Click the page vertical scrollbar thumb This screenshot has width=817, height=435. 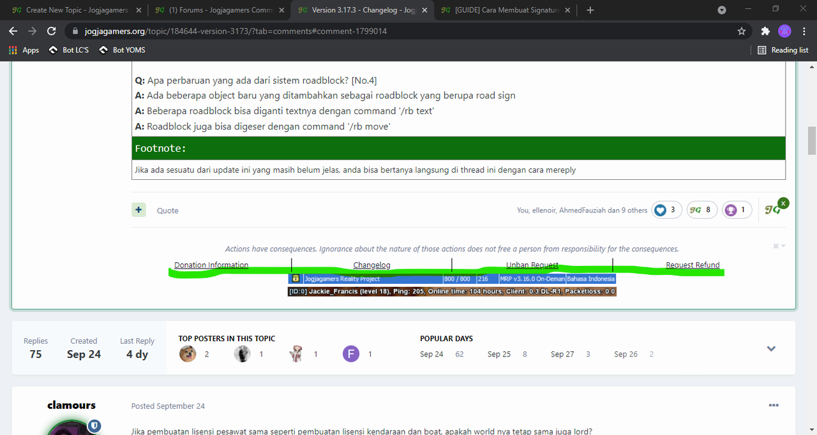(x=812, y=140)
